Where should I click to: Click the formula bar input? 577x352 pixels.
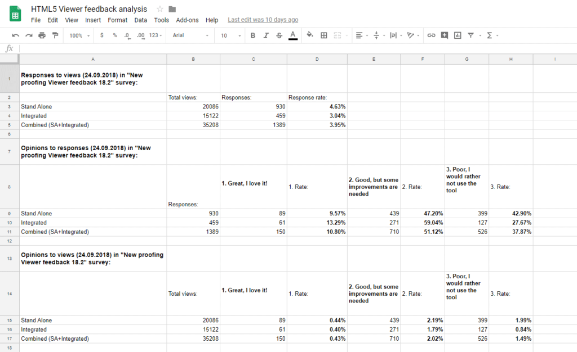tap(298, 48)
